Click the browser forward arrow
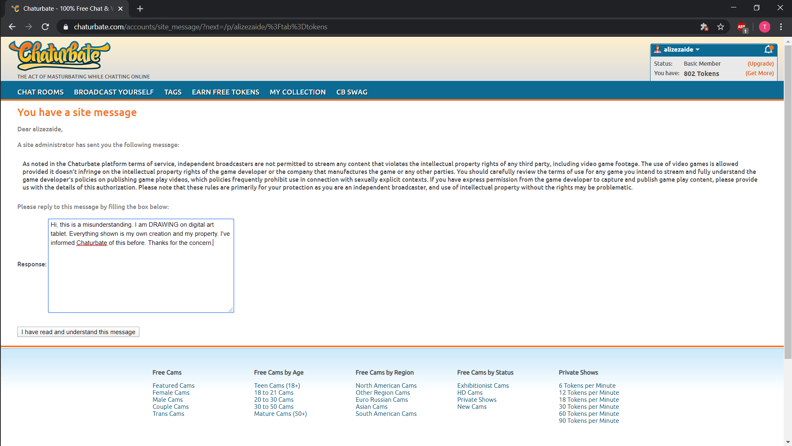 28,27
